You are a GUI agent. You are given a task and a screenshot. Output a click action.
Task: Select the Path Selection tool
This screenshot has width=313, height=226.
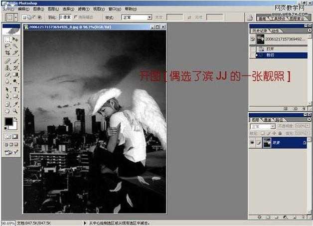[7, 89]
